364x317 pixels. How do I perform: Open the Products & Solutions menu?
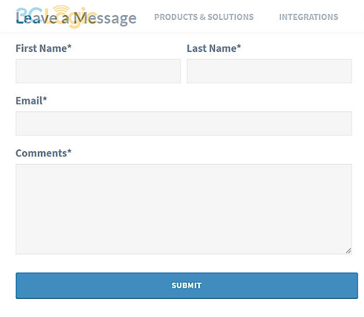[204, 17]
